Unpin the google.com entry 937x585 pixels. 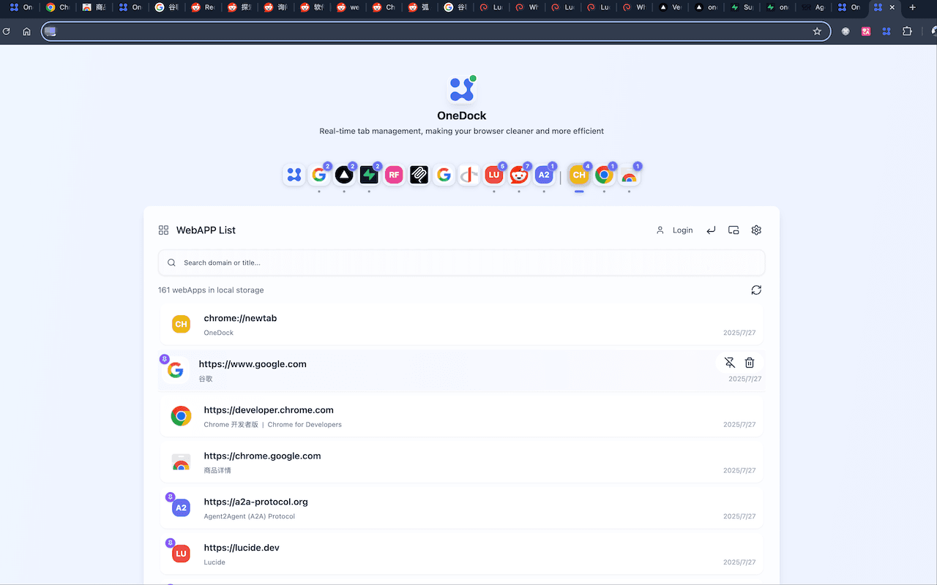[729, 362]
